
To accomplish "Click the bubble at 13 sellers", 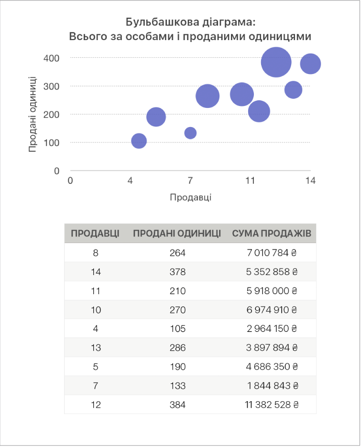I will [294, 90].
